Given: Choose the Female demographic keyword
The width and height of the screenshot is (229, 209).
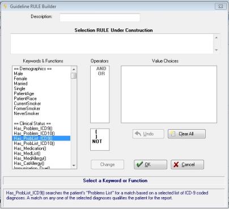Looking at the screenshot, I should tap(20, 79).
